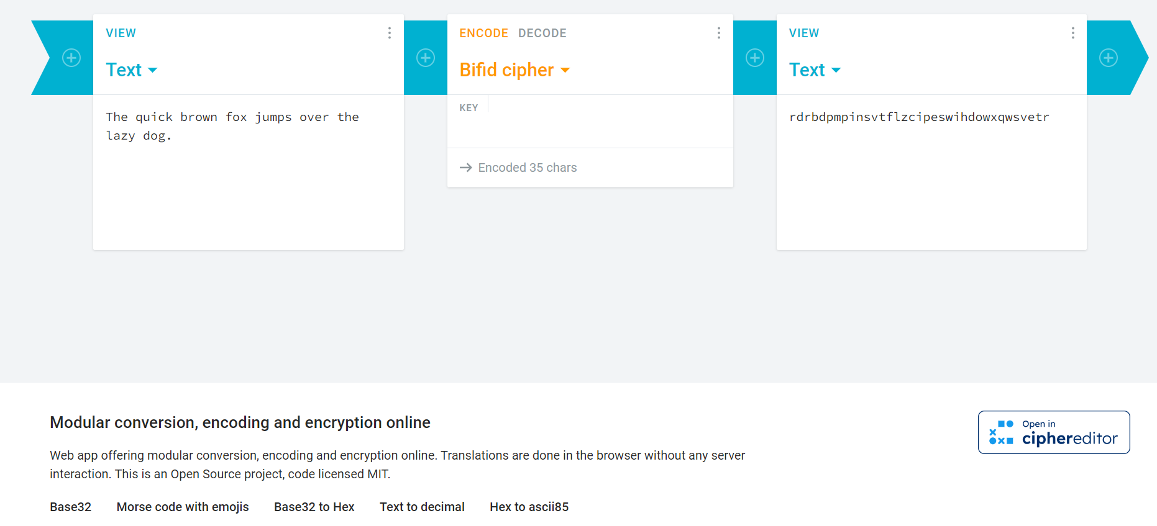Add brick between Bifid cipher and output Text

coord(755,58)
